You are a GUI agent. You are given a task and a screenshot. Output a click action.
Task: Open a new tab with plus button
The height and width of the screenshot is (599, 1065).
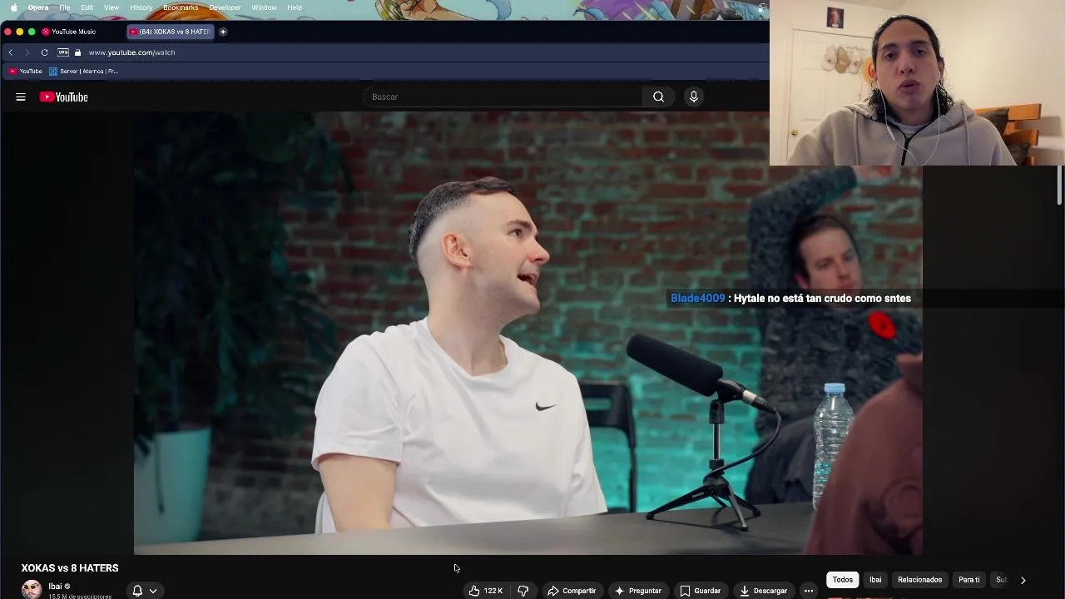223,32
